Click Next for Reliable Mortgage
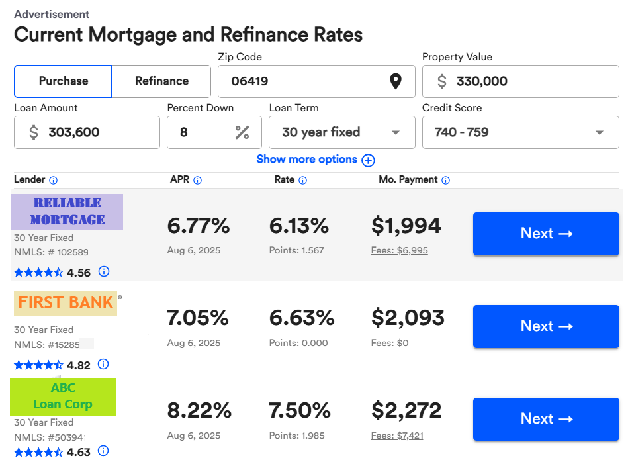630x460 pixels. point(545,234)
